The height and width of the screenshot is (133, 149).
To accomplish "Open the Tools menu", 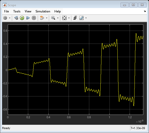I will pyautogui.click(x=17, y=11).
